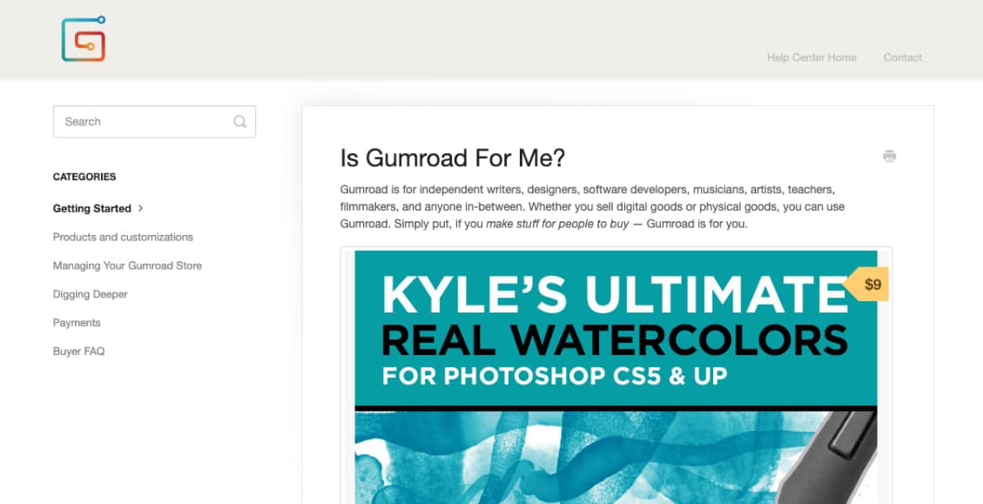This screenshot has width=983, height=504.
Task: Click the CATEGORIES sidebar heading
Action: point(84,177)
